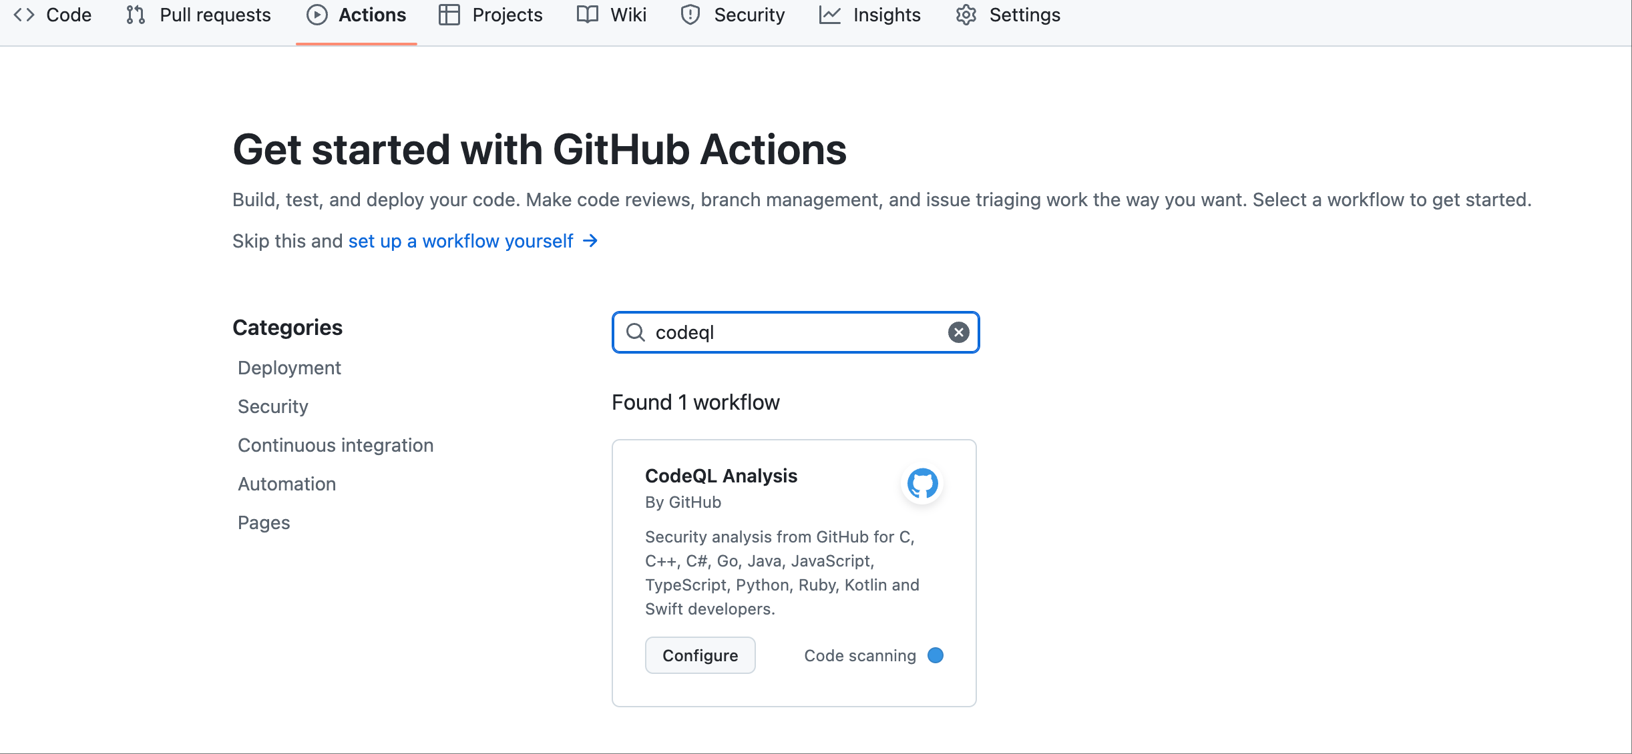Image resolution: width=1632 pixels, height=754 pixels.
Task: Focus the codeql workflow search field
Action: [795, 332]
